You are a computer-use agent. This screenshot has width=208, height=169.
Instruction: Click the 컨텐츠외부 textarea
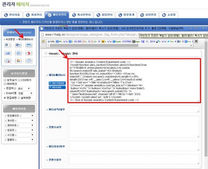pos(134,159)
